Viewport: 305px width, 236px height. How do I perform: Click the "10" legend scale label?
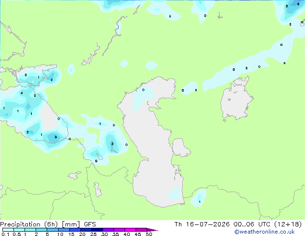click(x=60, y=234)
